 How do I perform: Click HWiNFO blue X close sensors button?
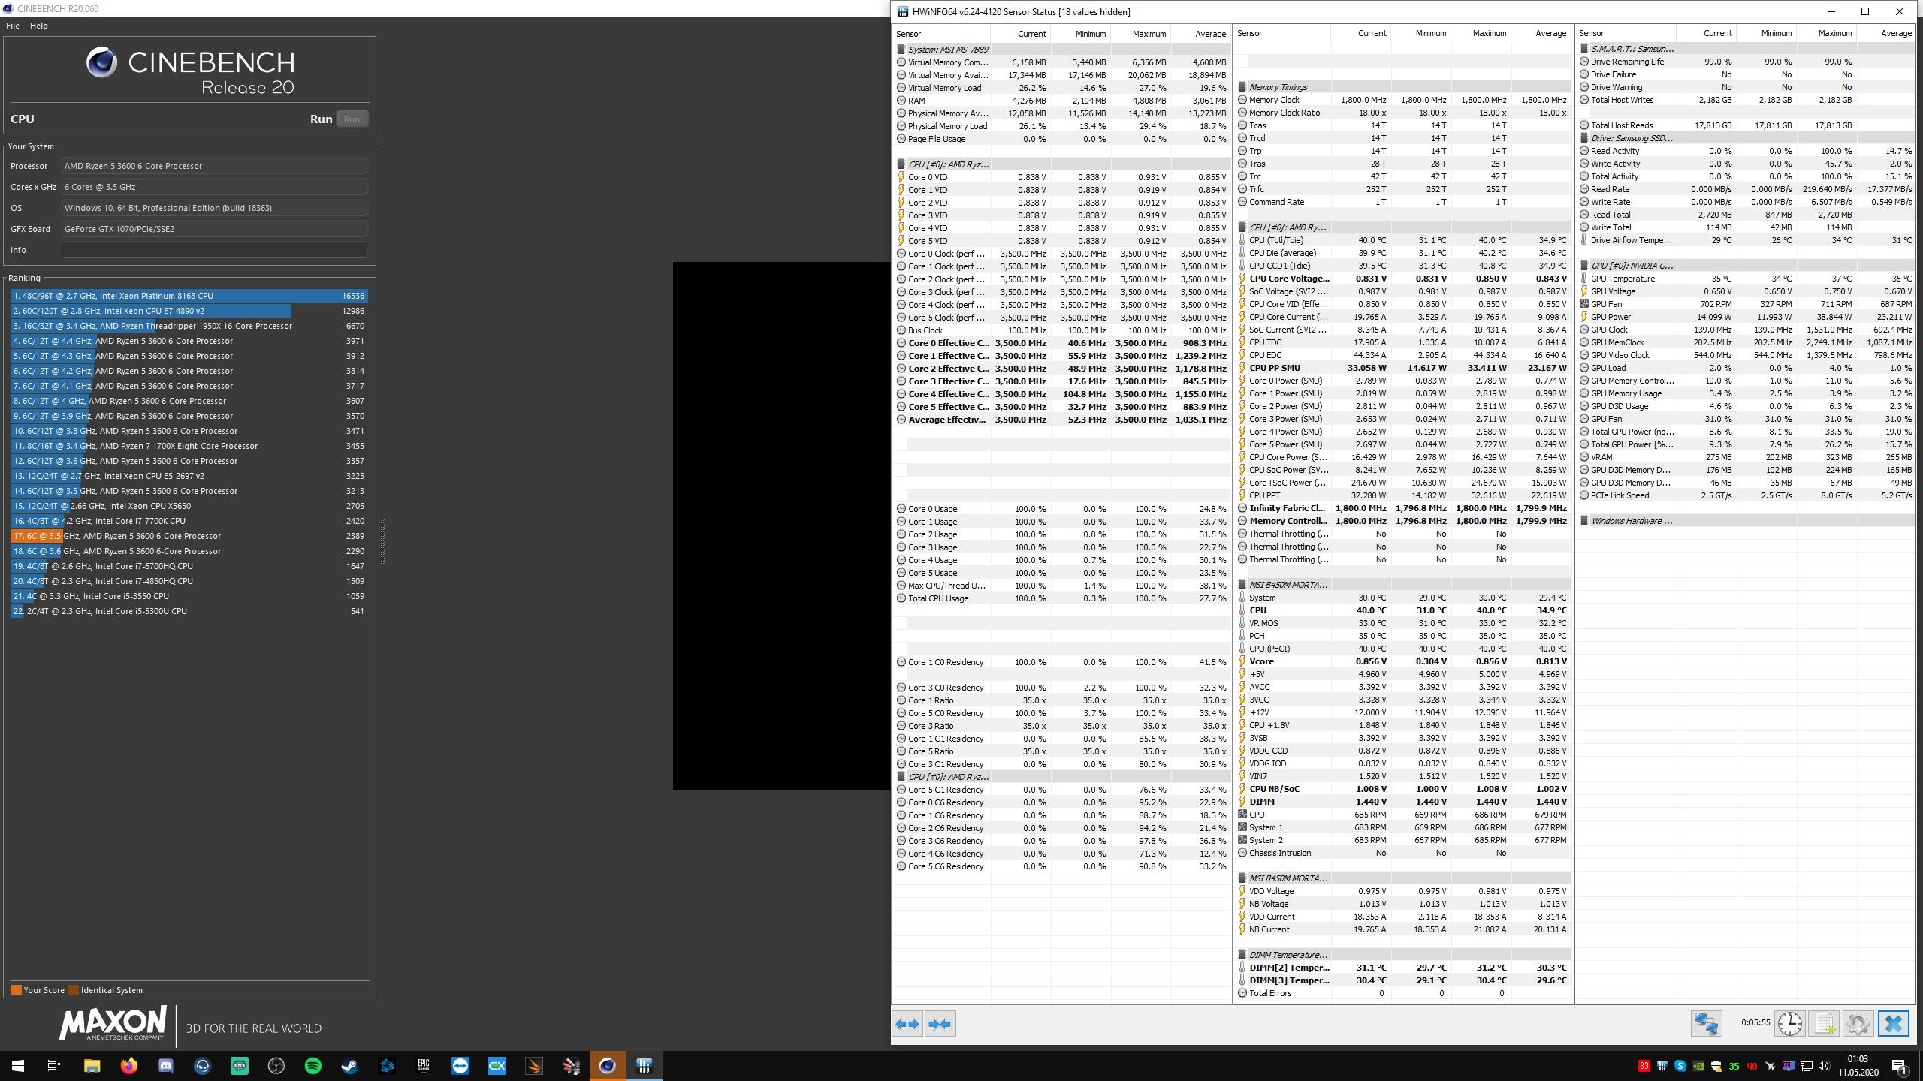pyautogui.click(x=1893, y=1024)
